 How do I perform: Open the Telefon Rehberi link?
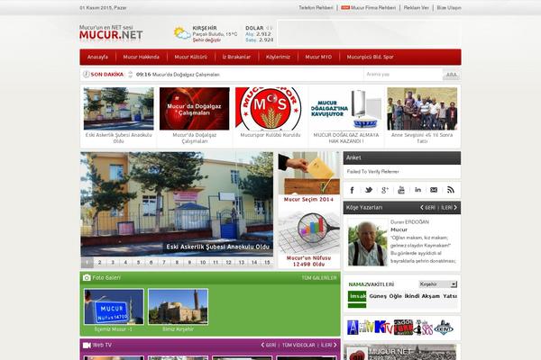316,7
